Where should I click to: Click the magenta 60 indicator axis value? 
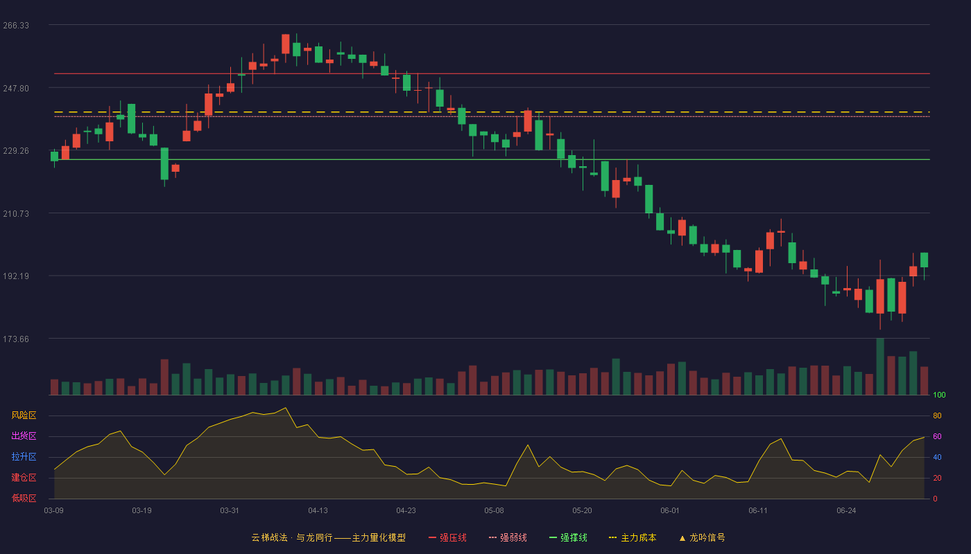(x=937, y=436)
